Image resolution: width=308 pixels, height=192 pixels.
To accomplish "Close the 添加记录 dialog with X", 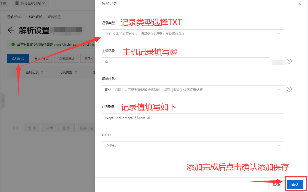I will click(300, 4).
